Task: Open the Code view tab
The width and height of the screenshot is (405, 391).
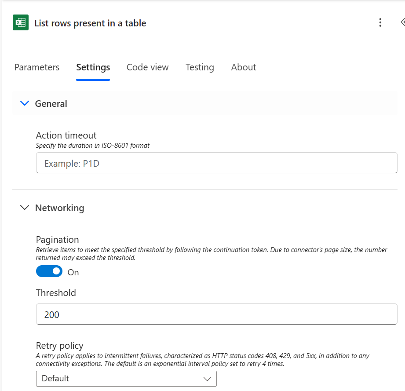Action: coord(147,67)
